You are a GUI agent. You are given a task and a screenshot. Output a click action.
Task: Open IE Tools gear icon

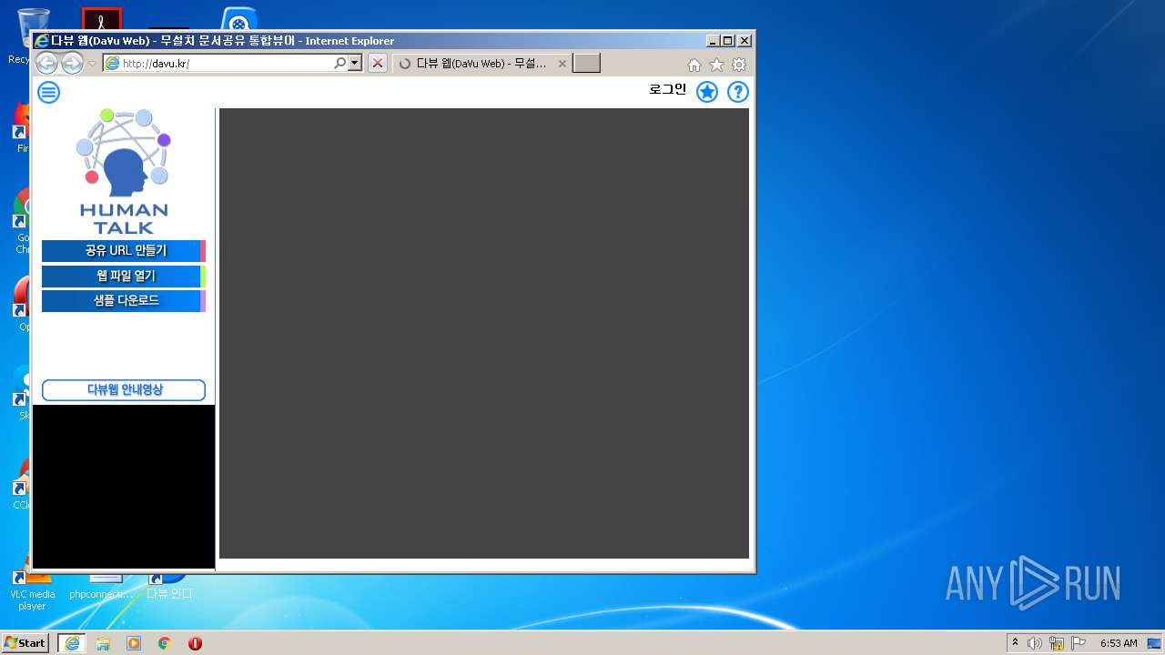739,65
